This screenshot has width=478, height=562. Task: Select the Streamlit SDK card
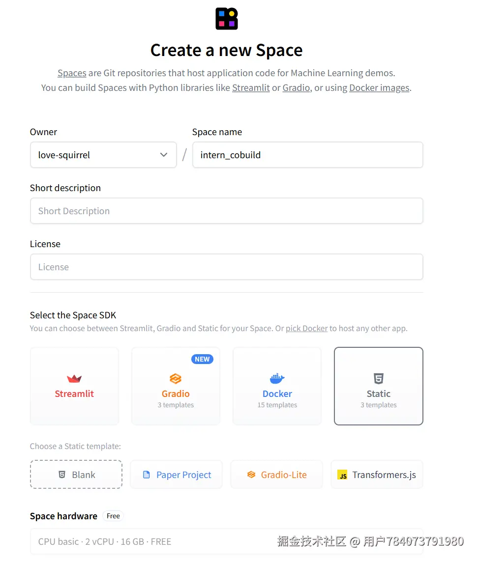pyautogui.click(x=74, y=386)
